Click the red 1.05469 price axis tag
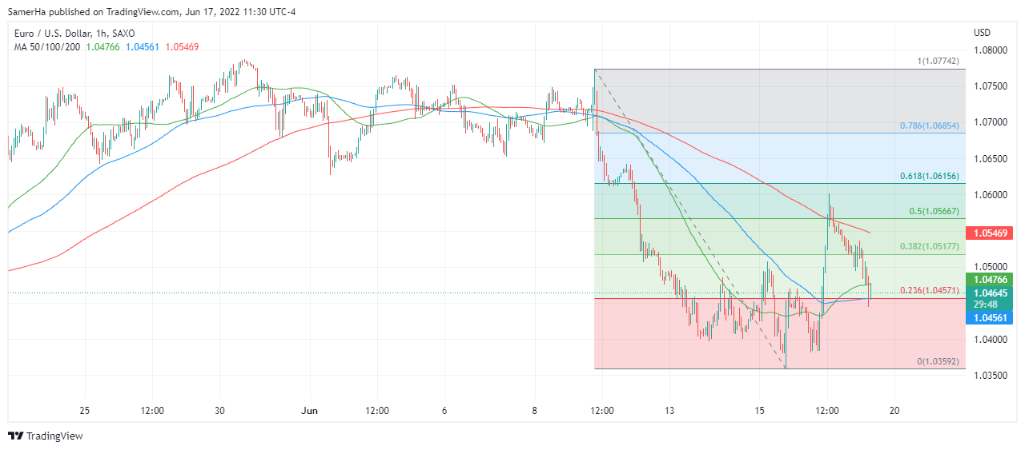 point(991,233)
